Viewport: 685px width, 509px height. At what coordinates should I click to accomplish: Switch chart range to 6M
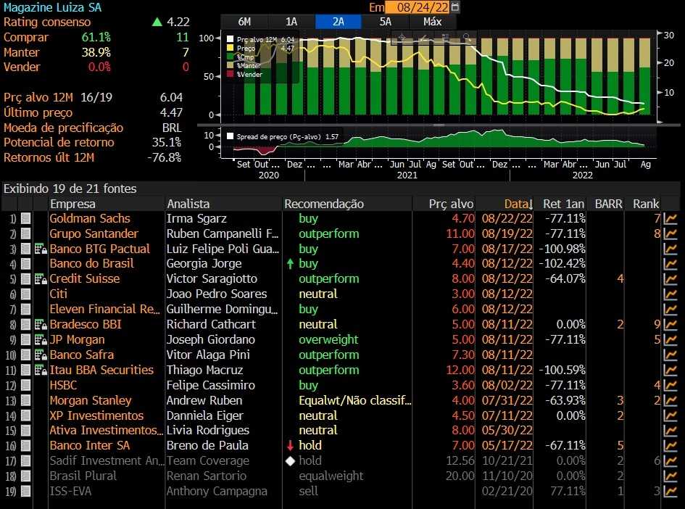244,22
